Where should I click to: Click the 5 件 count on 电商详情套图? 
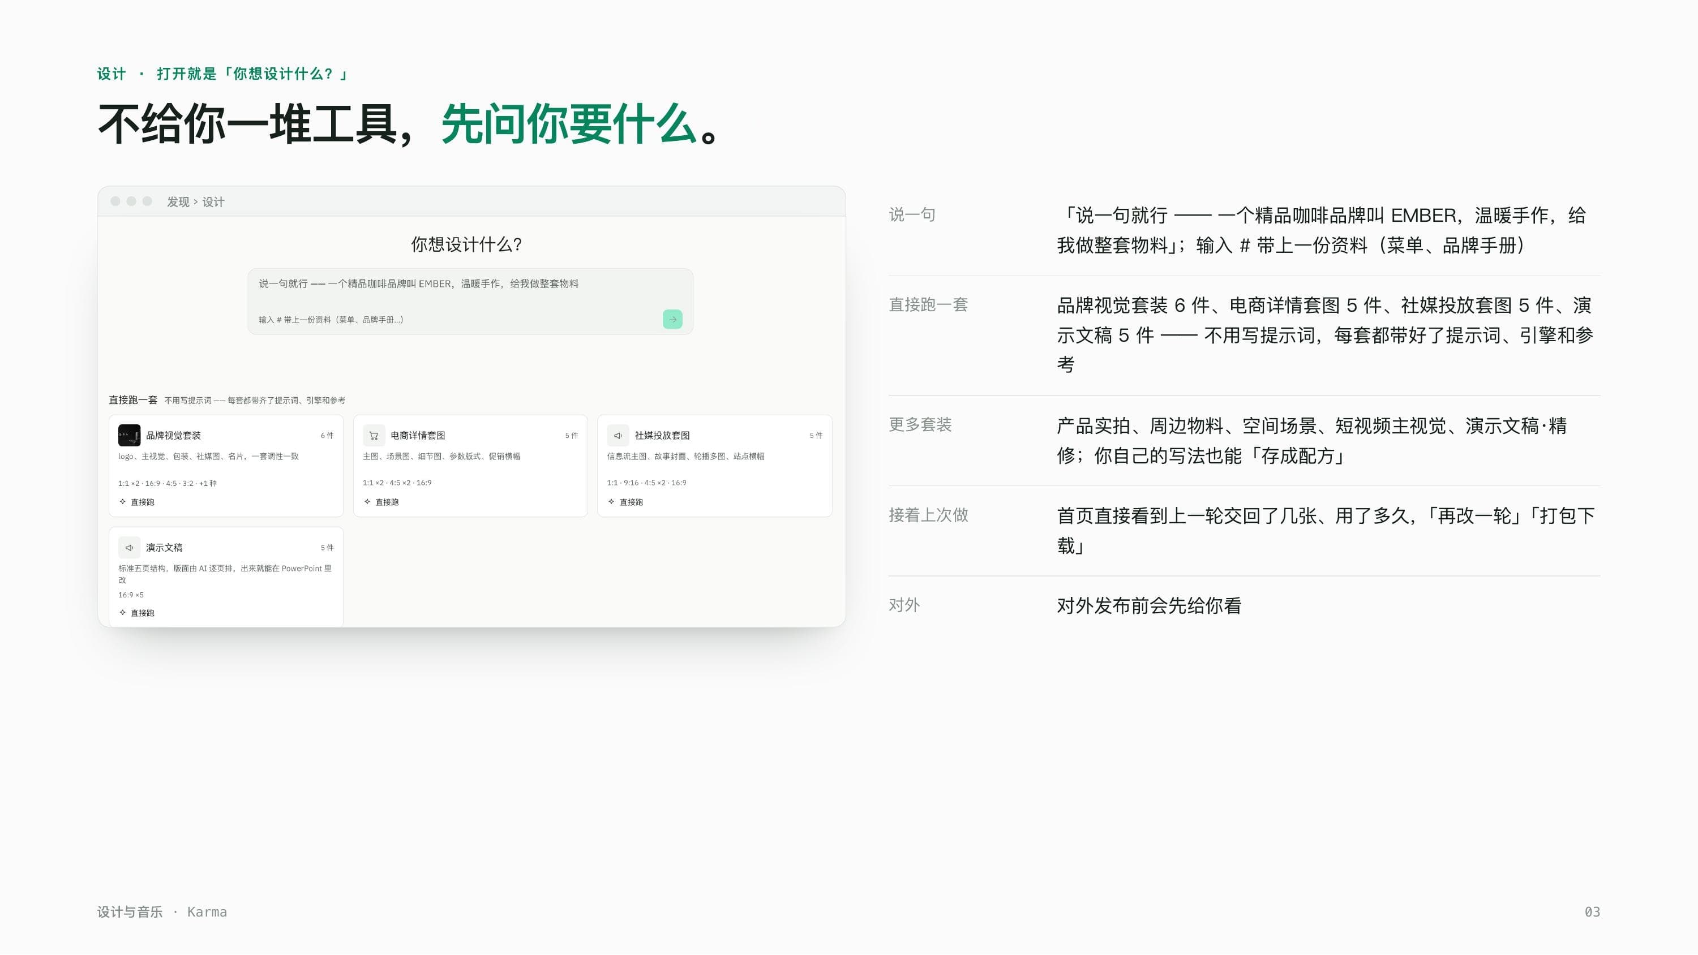click(x=572, y=436)
